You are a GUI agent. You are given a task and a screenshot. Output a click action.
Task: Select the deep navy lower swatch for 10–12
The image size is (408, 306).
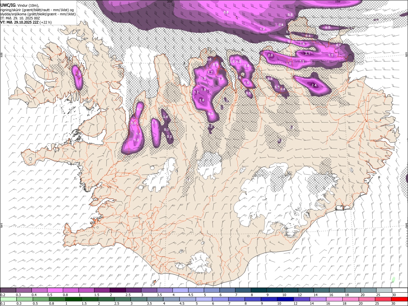285,299
